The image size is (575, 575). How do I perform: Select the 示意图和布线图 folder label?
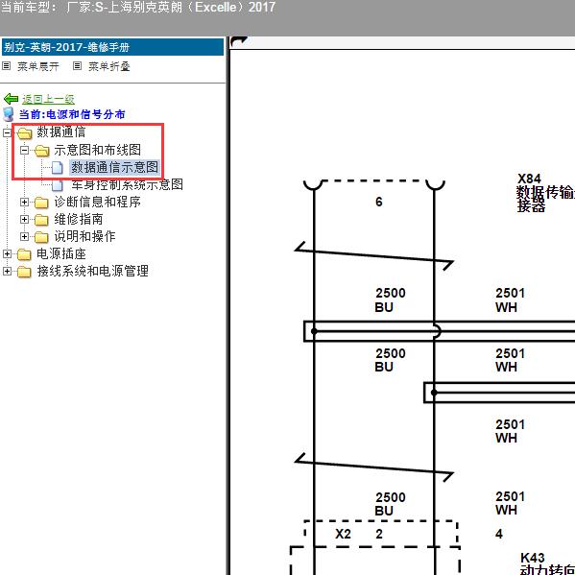[x=98, y=150]
